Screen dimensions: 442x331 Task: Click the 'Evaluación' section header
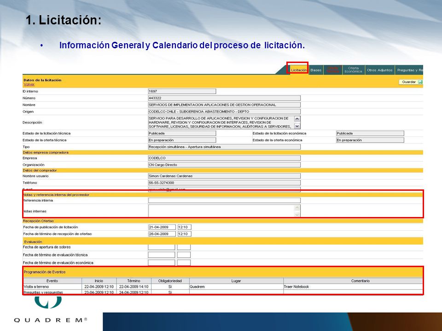(223, 241)
